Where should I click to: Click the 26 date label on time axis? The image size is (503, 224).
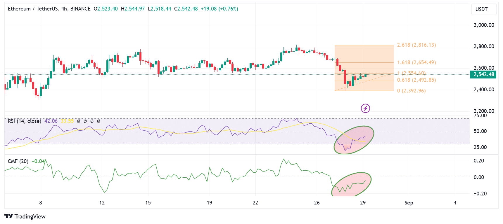317,203
